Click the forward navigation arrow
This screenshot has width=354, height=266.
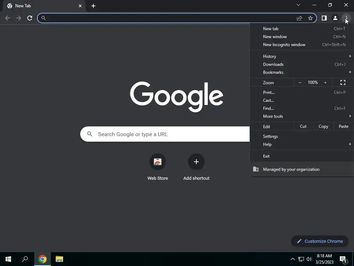[x=19, y=18]
